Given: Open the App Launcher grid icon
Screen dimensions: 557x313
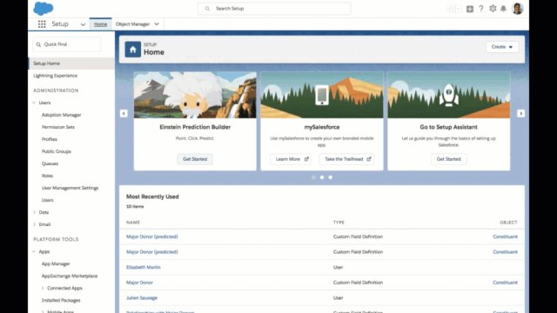Looking at the screenshot, I should 42,24.
